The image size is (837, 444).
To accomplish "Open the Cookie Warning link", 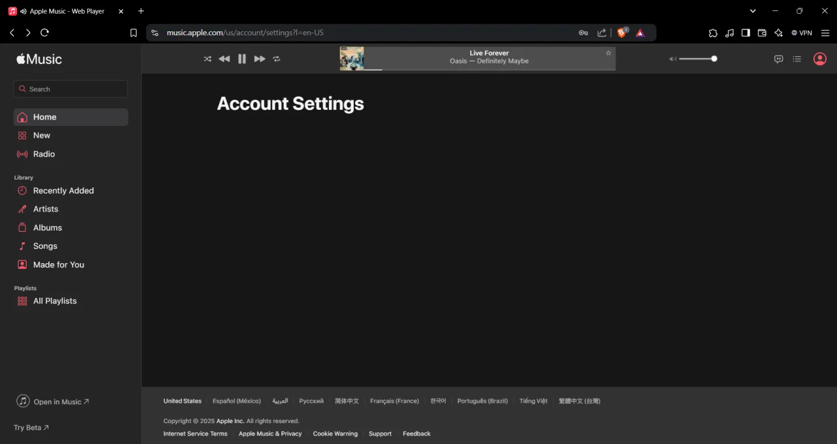I will (335, 434).
